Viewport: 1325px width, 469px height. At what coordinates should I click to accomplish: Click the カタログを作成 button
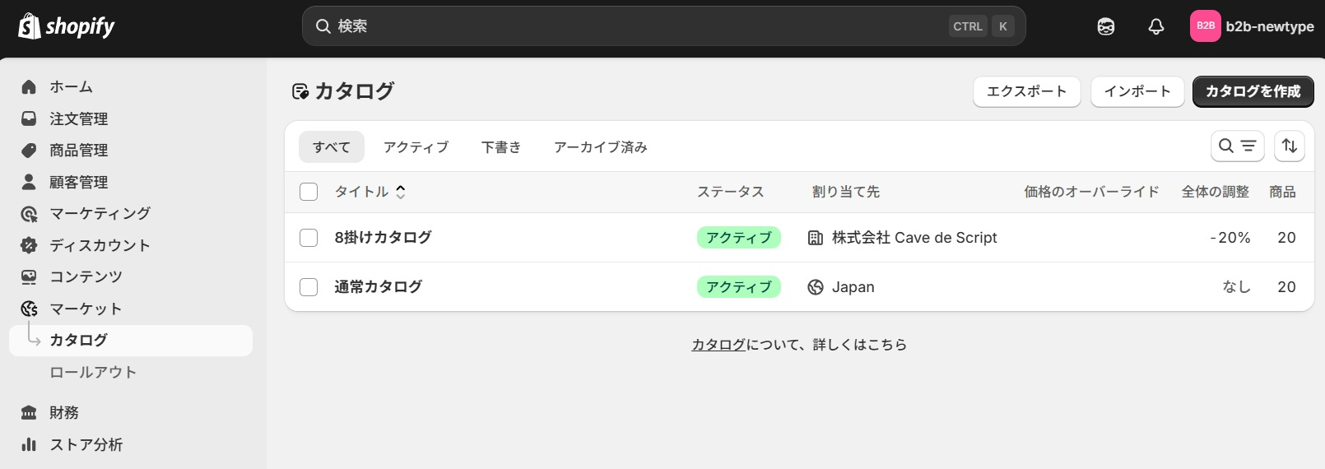(1253, 91)
